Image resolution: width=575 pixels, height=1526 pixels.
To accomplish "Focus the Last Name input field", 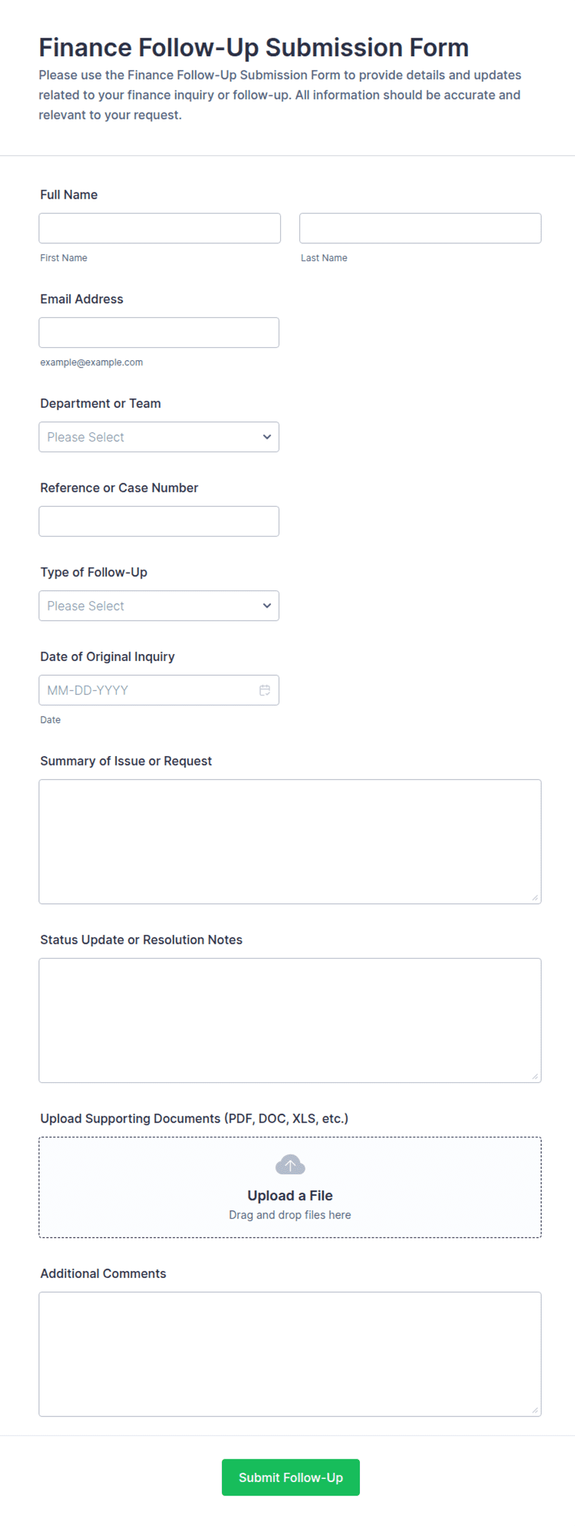I will [420, 228].
